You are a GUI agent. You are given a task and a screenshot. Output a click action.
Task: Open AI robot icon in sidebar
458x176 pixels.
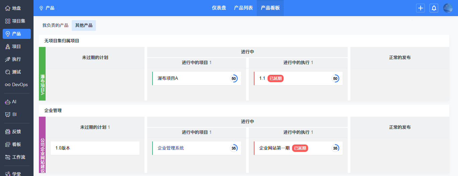point(8,102)
